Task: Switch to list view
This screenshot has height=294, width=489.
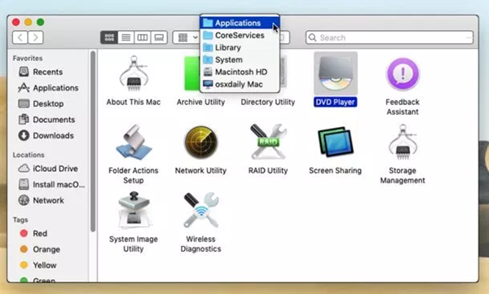Action: (x=126, y=37)
